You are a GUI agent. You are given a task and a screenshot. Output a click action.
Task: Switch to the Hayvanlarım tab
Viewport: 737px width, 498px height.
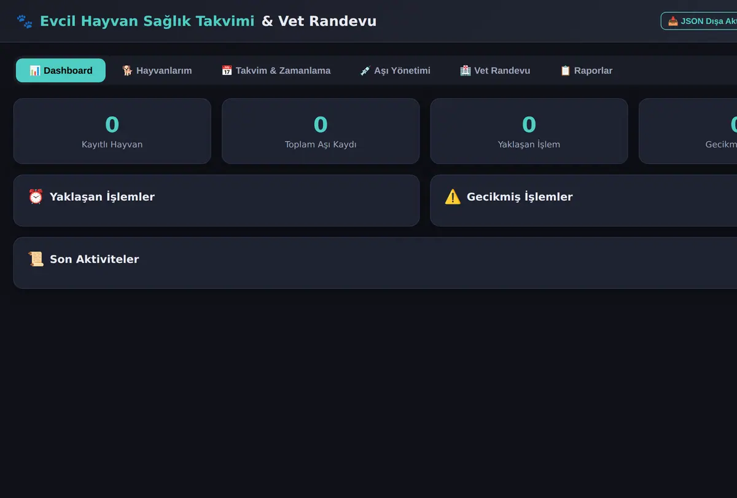(157, 71)
